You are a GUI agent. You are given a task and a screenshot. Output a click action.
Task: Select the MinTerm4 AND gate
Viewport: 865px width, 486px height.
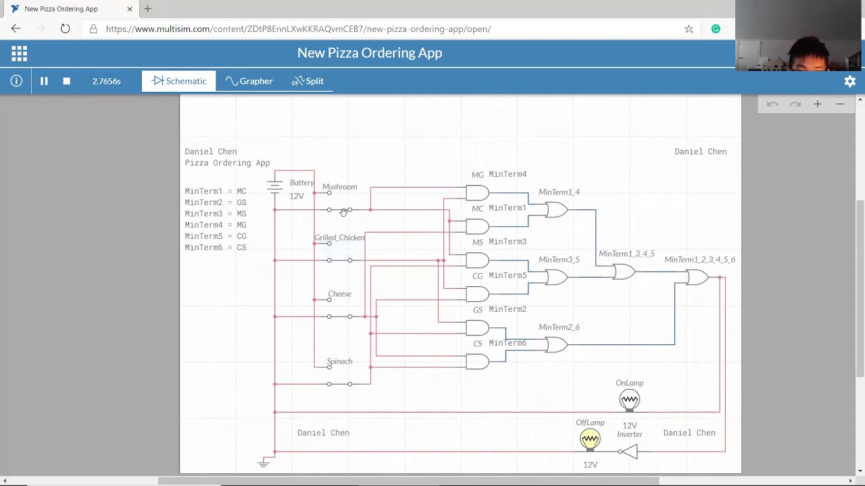click(477, 193)
